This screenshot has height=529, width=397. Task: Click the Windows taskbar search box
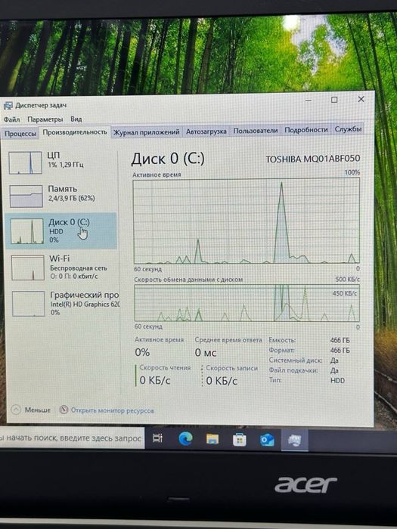72,438
